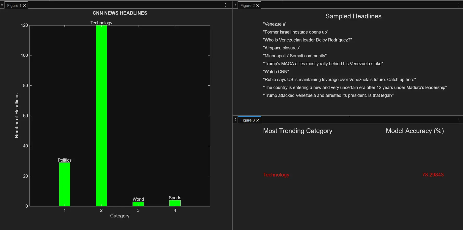
Task: Activate the Figure 3 tab
Action: coord(247,120)
